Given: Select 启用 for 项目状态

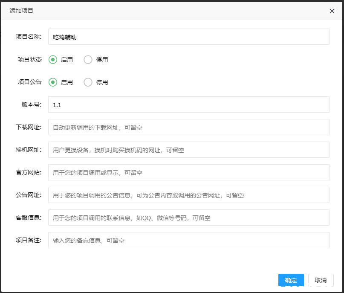Looking at the screenshot, I should 53,60.
